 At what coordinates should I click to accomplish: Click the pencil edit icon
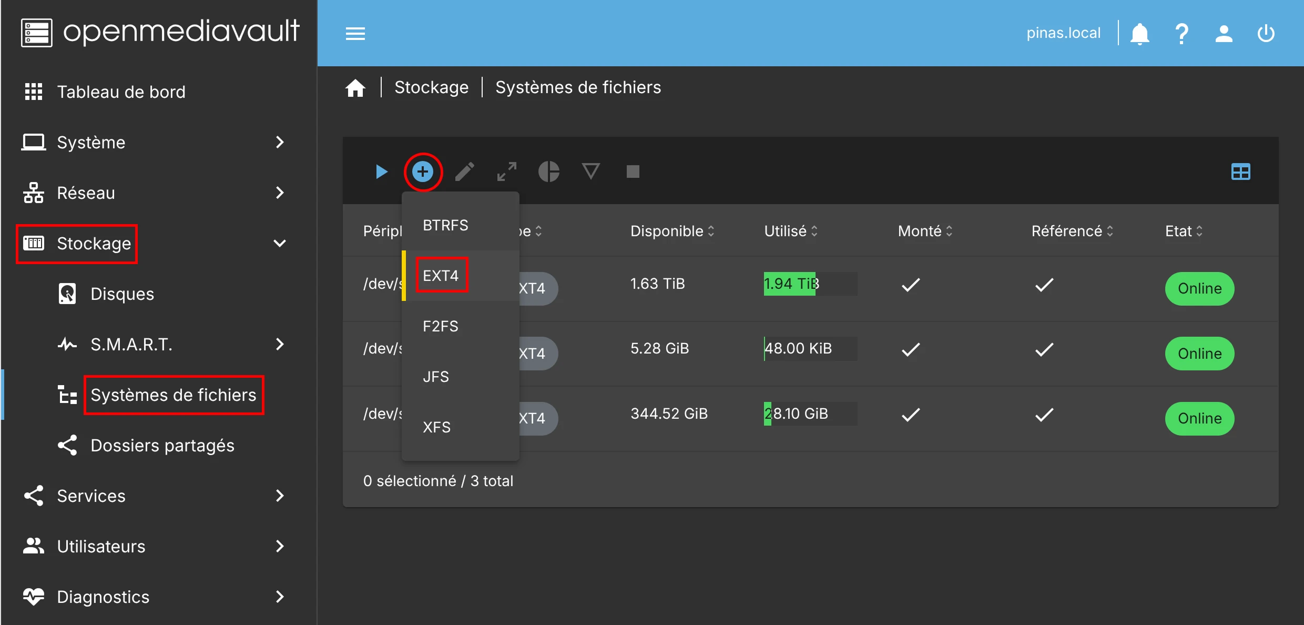click(x=465, y=172)
